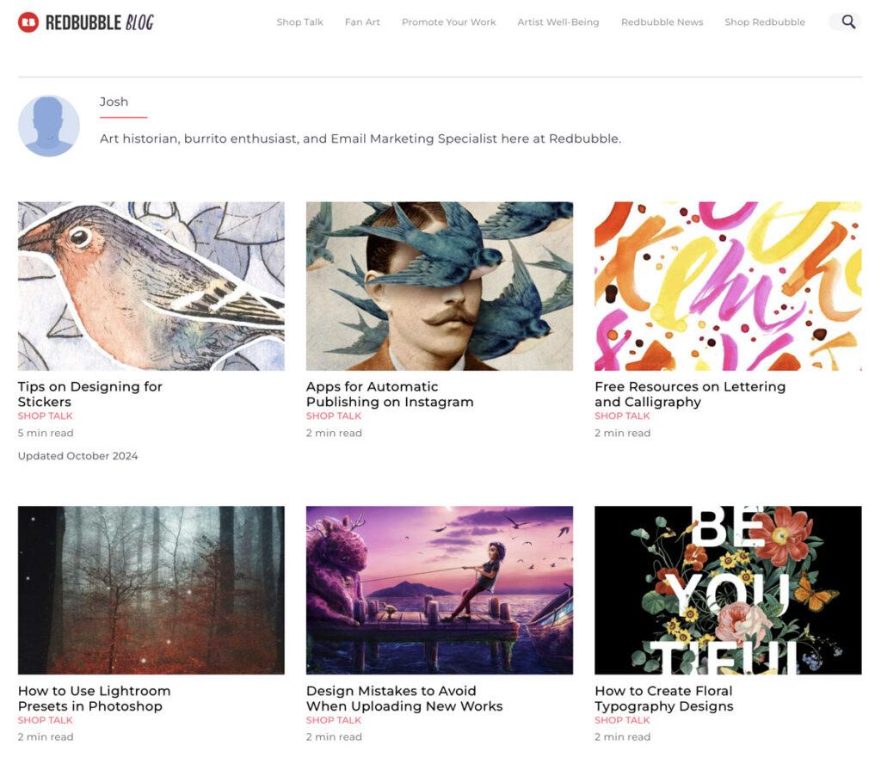Read Tips on Designing for Stickers
Image resolution: width=881 pixels, height=758 pixels.
coord(89,394)
